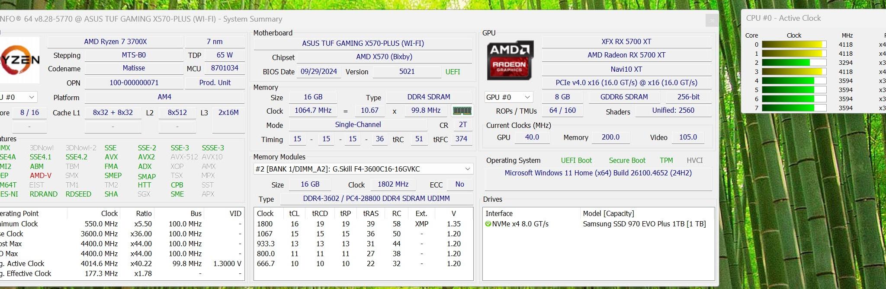The height and width of the screenshot is (289, 886).
Task: Click the DDR4-3602 / PC4-28800 module type field
Action: (x=376, y=198)
